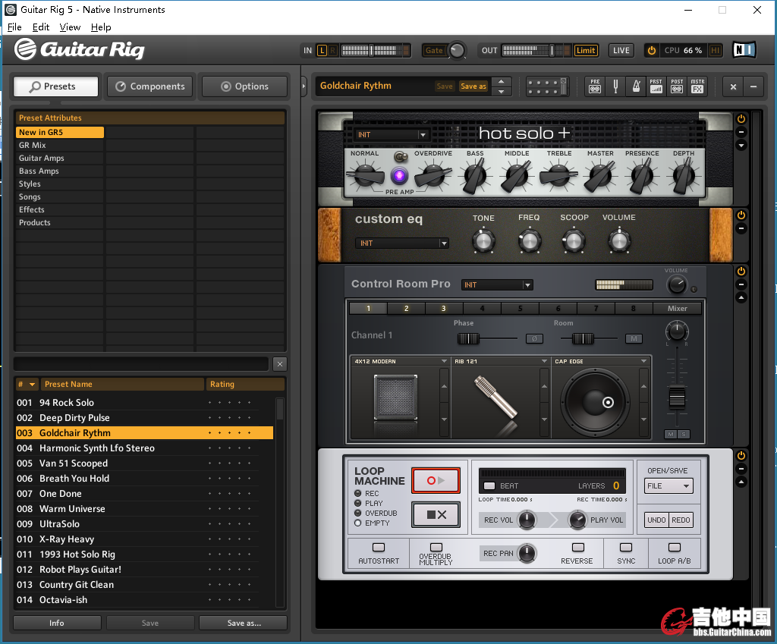Show the MSTR FX module
777x644 pixels.
click(x=697, y=86)
